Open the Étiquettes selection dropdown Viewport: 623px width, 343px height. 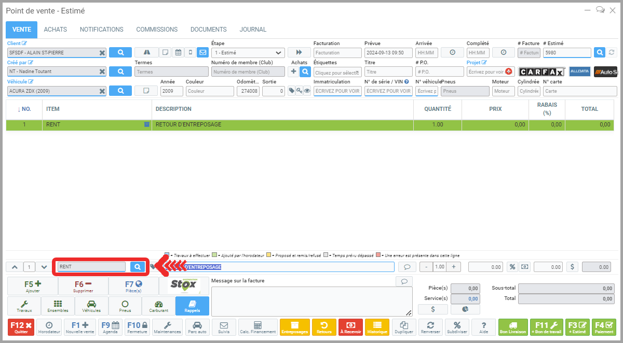337,72
